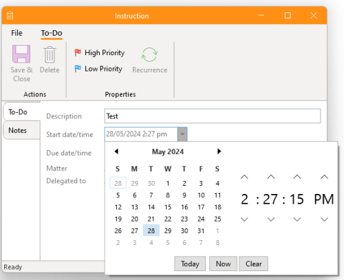Click the Save & Close floppy disk icon
The width and height of the screenshot is (344, 280).
[21, 54]
